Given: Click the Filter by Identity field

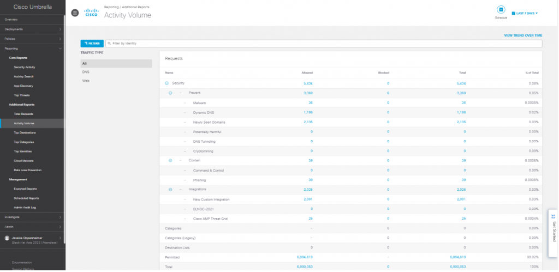Looking at the screenshot, I should (322, 43).
